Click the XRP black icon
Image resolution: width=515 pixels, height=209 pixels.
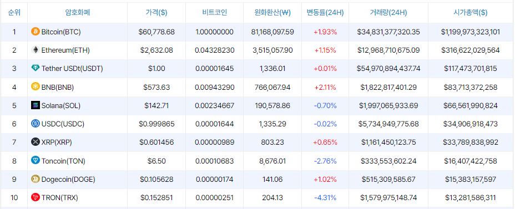click(35, 142)
